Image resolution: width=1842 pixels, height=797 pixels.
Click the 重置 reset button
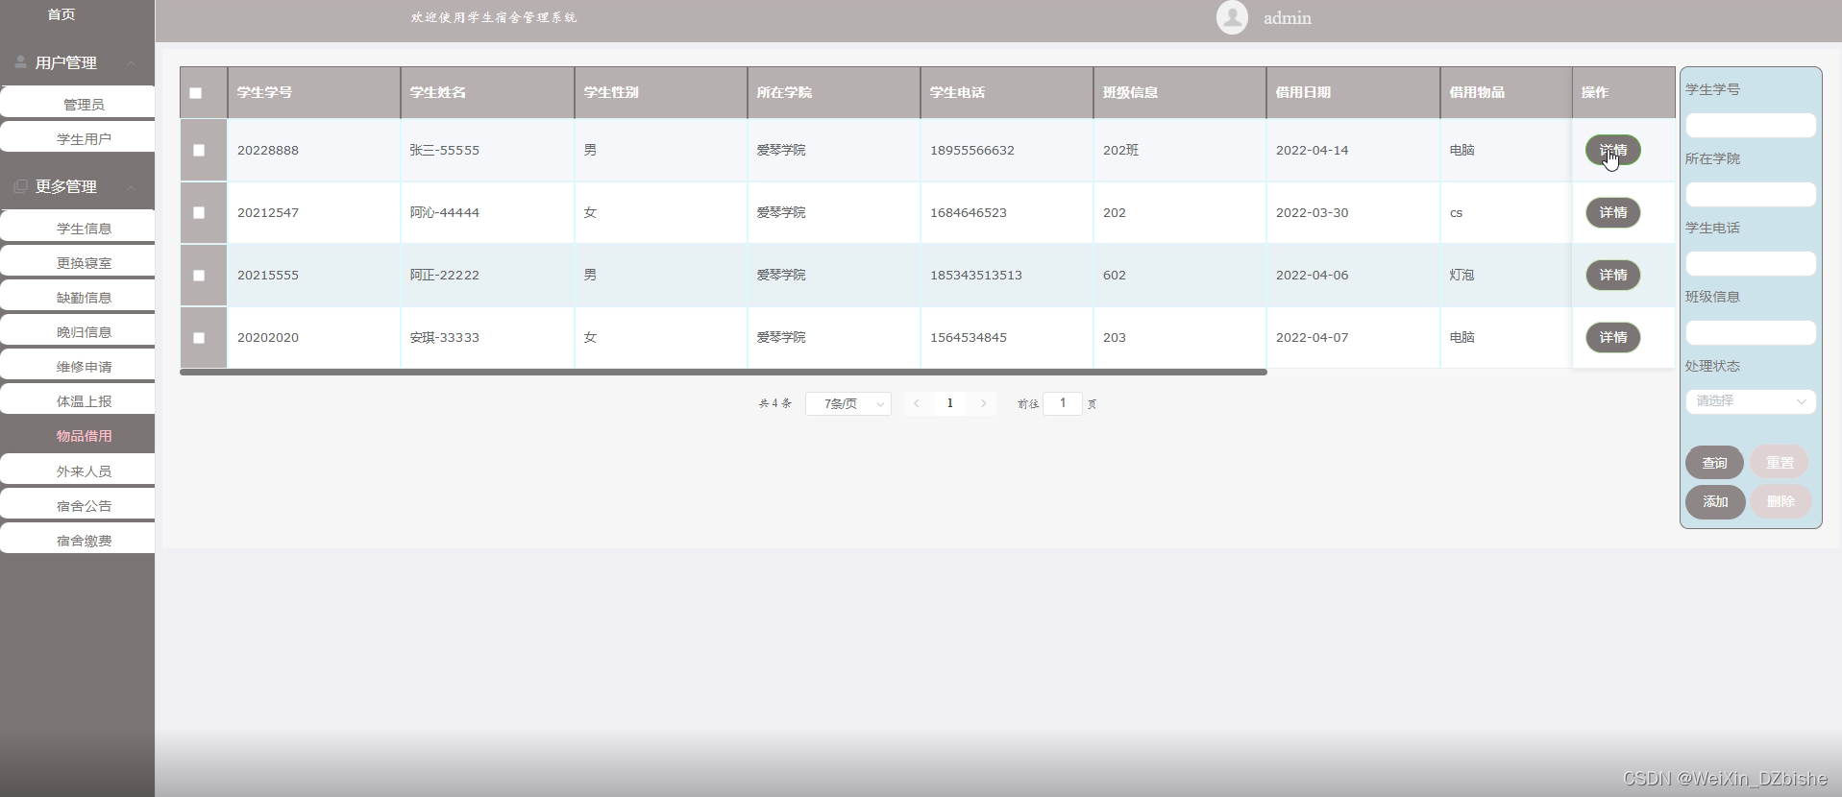[x=1780, y=463]
